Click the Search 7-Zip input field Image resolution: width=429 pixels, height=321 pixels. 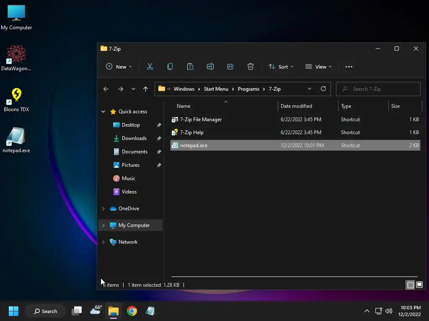pos(378,89)
